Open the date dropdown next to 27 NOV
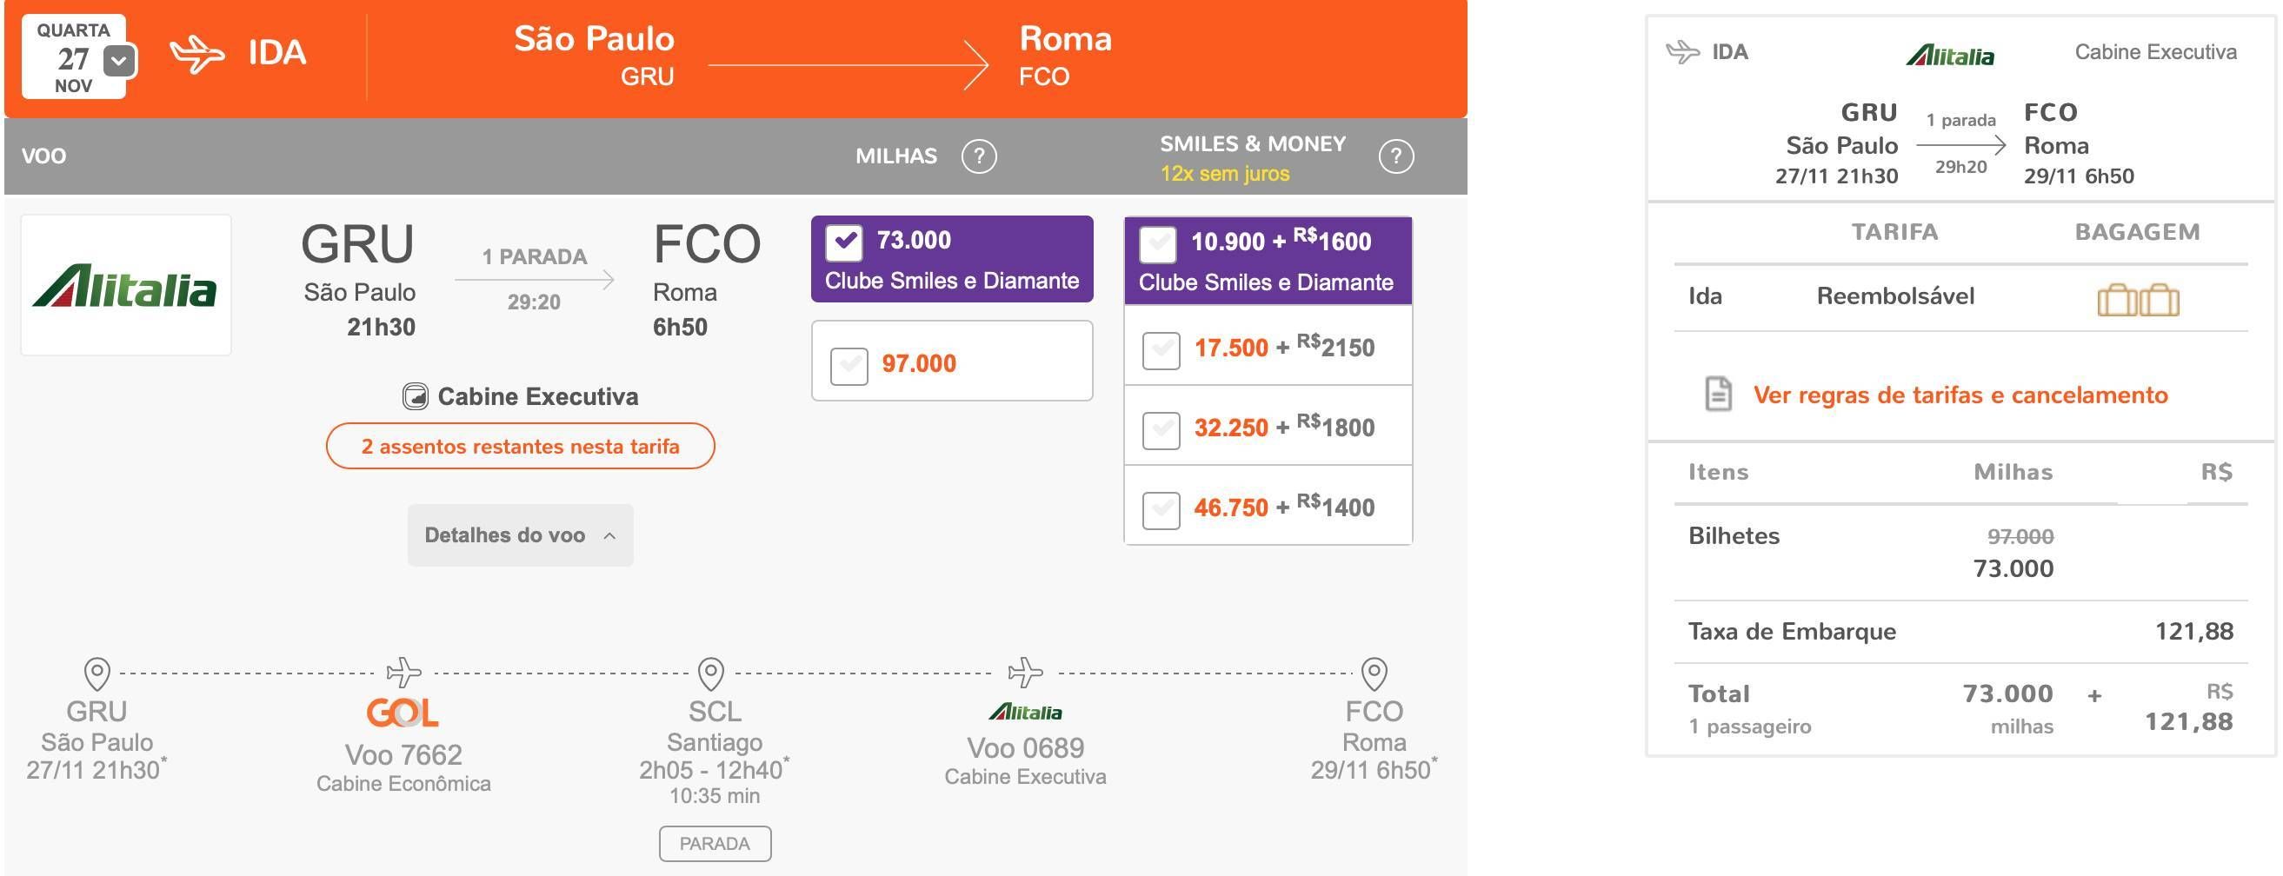Viewport: 2283px width, 876px height. (120, 61)
